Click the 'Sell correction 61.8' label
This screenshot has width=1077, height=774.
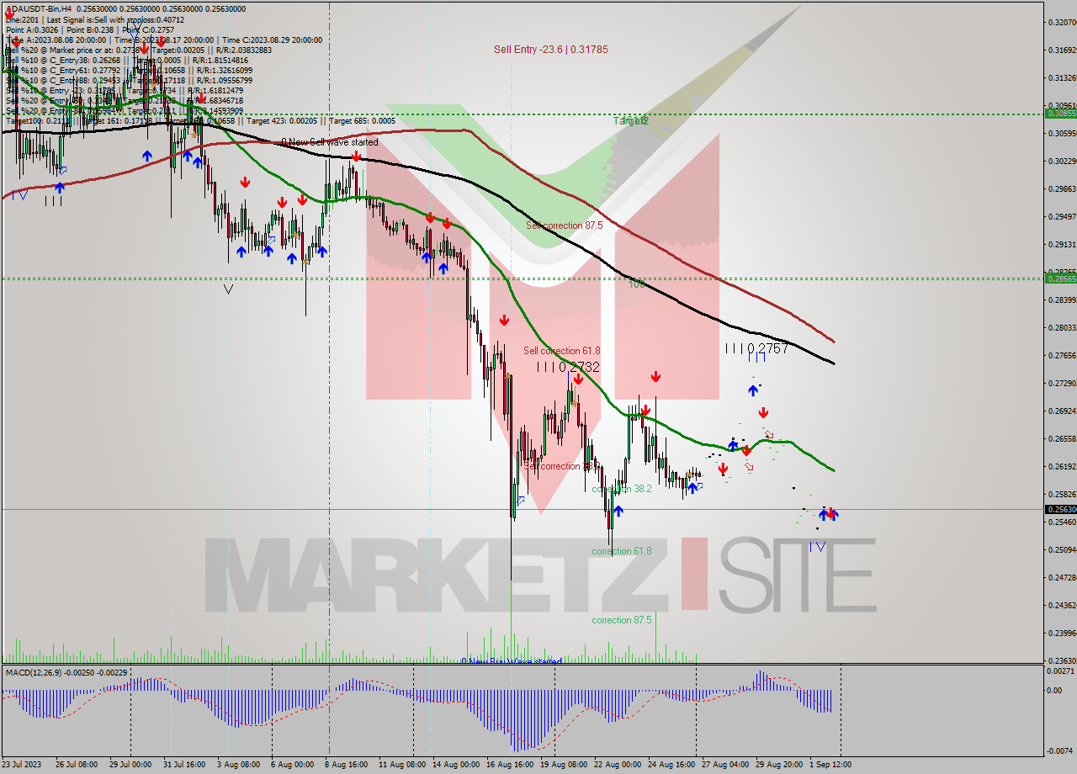[x=562, y=351]
